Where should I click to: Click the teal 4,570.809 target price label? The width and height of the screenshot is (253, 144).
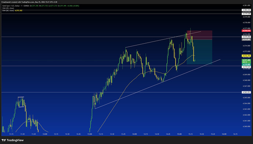click(x=246, y=64)
